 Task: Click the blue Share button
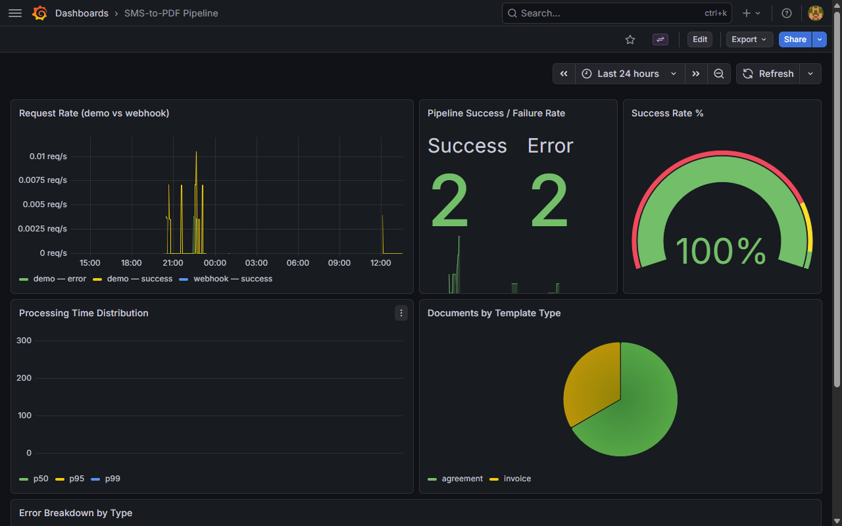click(x=795, y=39)
